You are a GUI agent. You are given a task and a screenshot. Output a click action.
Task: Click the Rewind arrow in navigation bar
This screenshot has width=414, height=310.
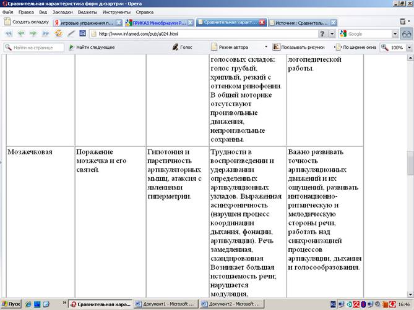click(x=9, y=34)
